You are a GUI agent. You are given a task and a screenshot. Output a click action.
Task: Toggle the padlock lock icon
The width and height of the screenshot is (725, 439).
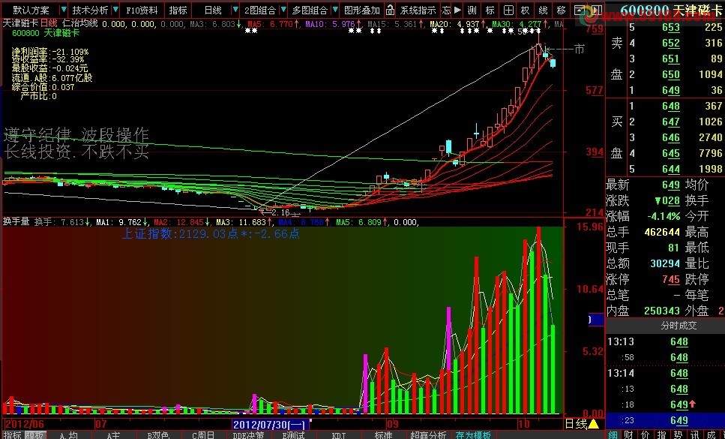pos(390,10)
